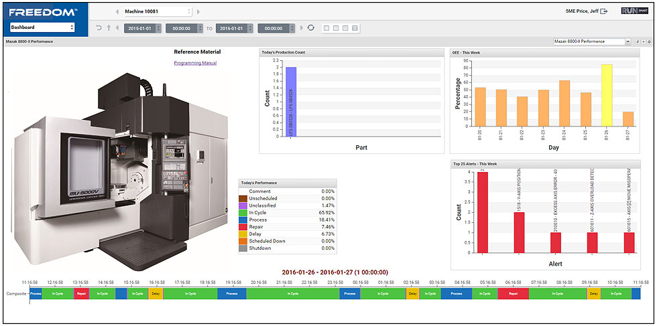Open the Programming Manual link
Viewport: 657px width, 326px height.
(195, 63)
